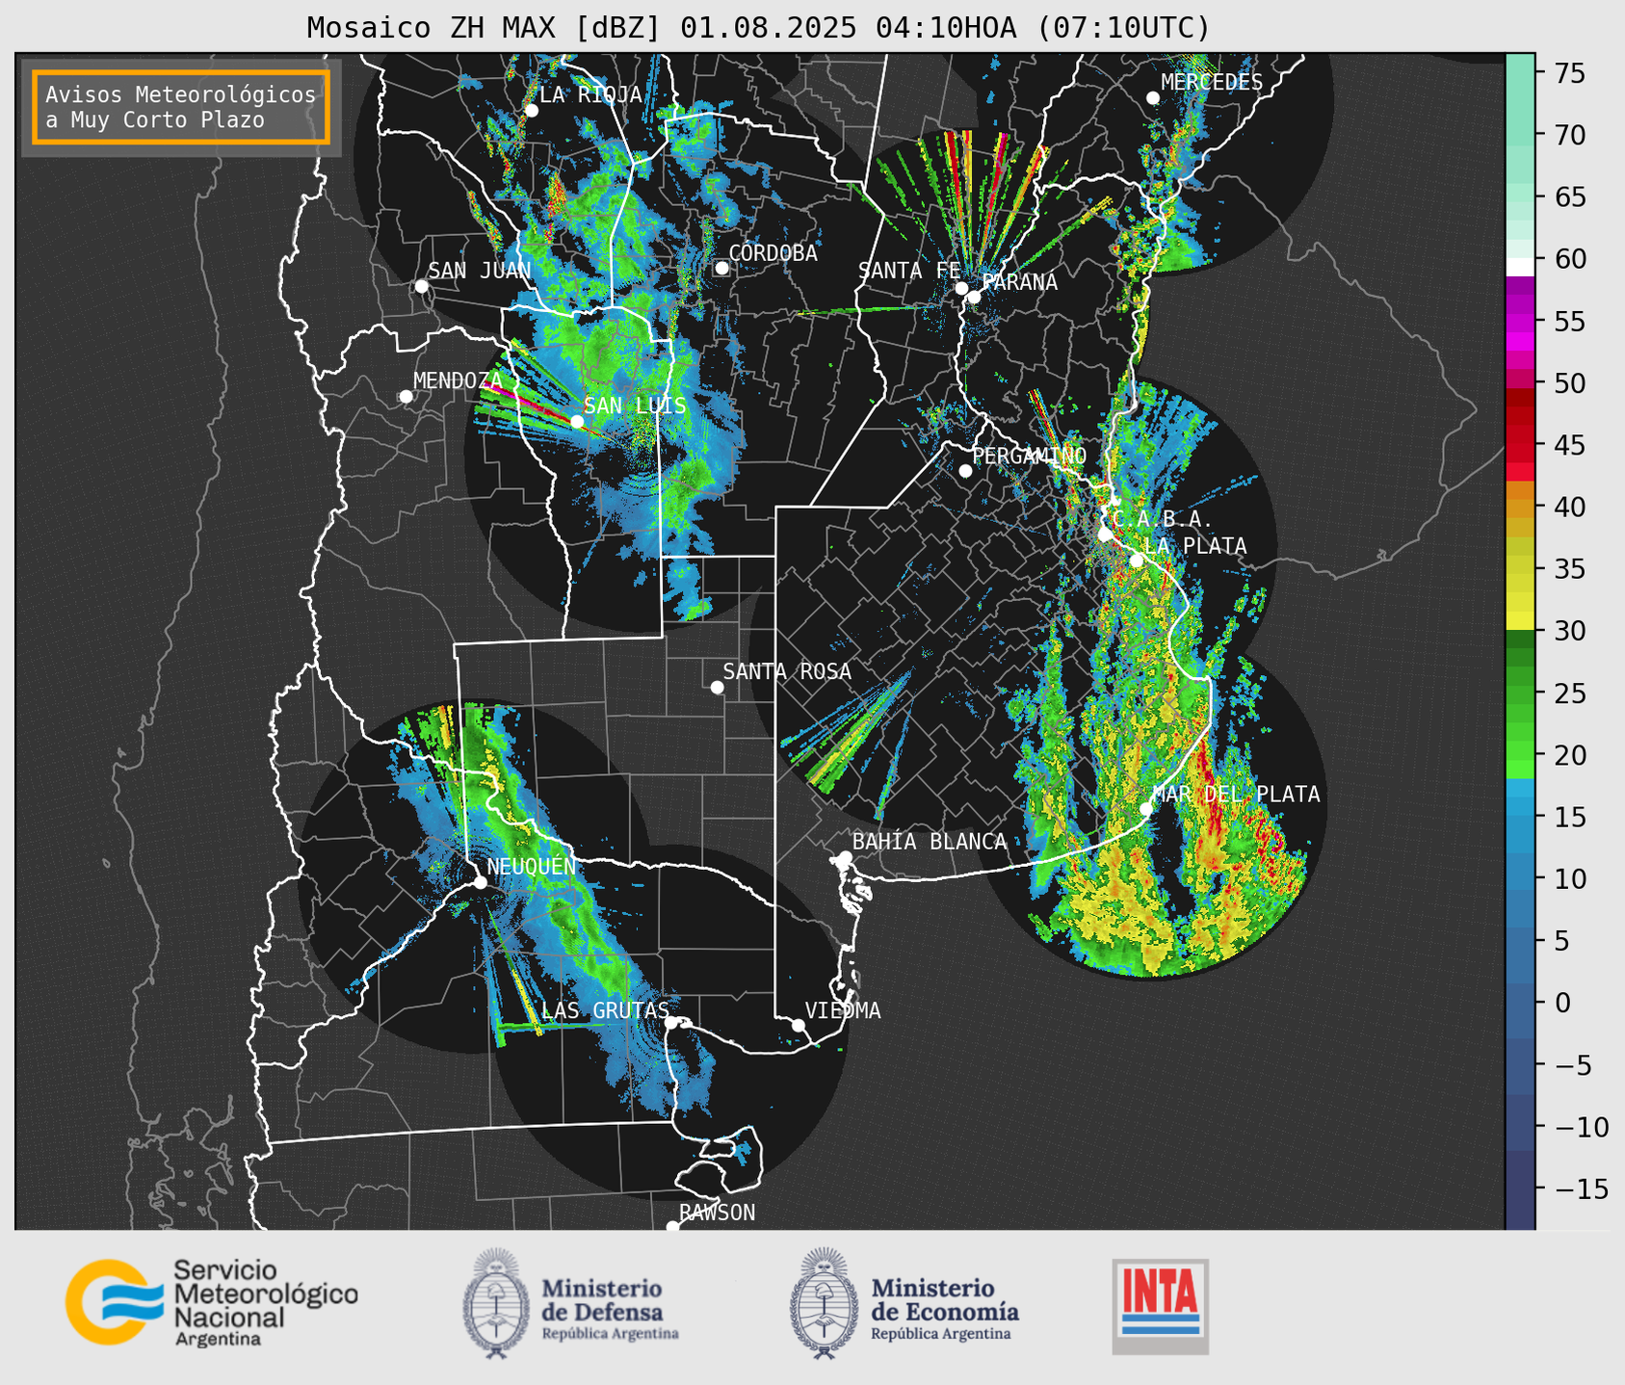
Task: Select the MAR DEL PLATA city marker
Action: (x=1146, y=809)
